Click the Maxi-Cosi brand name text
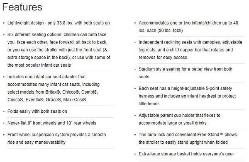The image size is (249, 162). point(75,100)
